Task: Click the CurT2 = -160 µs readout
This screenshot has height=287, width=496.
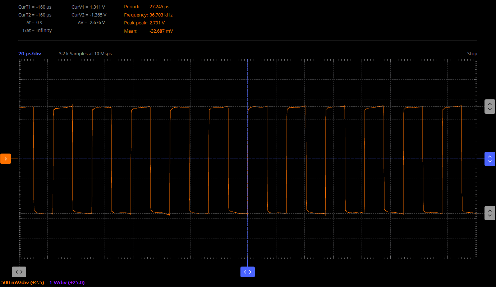Action: pyautogui.click(x=35, y=15)
